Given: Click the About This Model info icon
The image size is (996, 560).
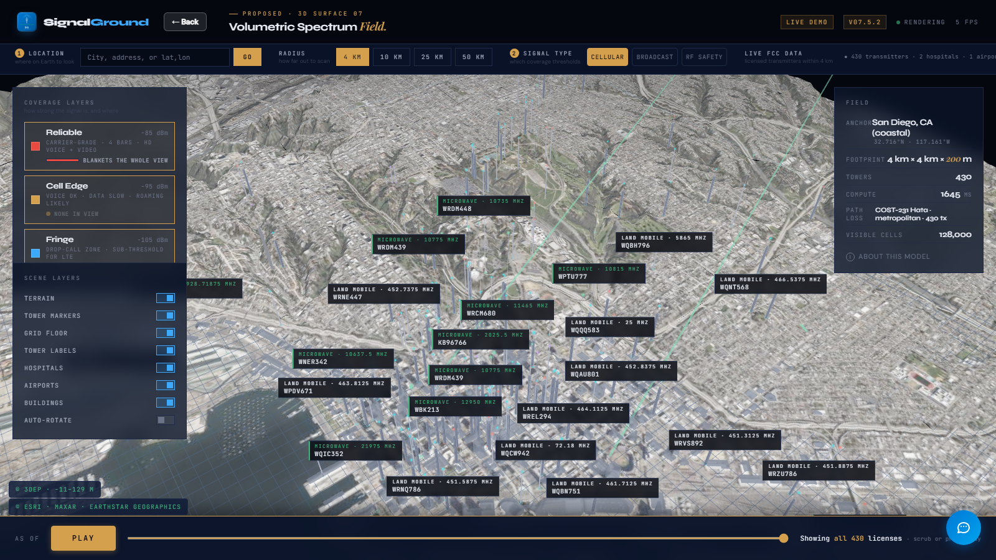Looking at the screenshot, I should [x=850, y=257].
